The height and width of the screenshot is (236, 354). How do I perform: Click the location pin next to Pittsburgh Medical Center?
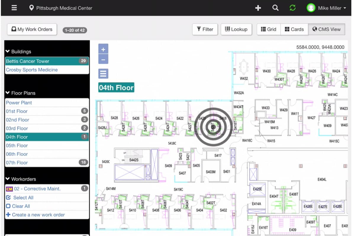(32, 8)
